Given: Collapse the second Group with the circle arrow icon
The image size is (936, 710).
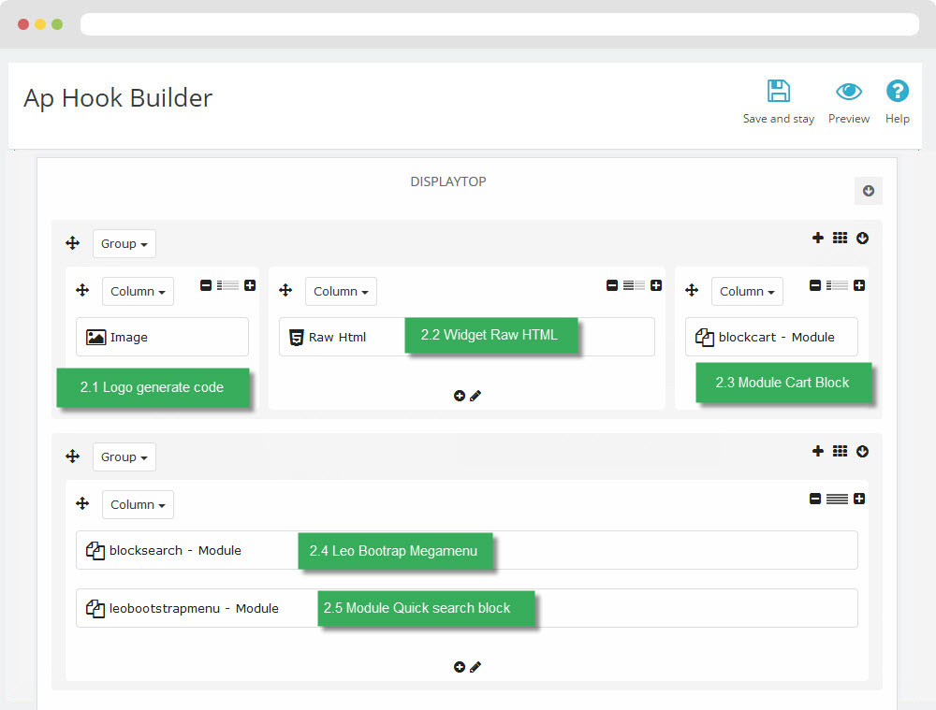Looking at the screenshot, I should tap(862, 451).
